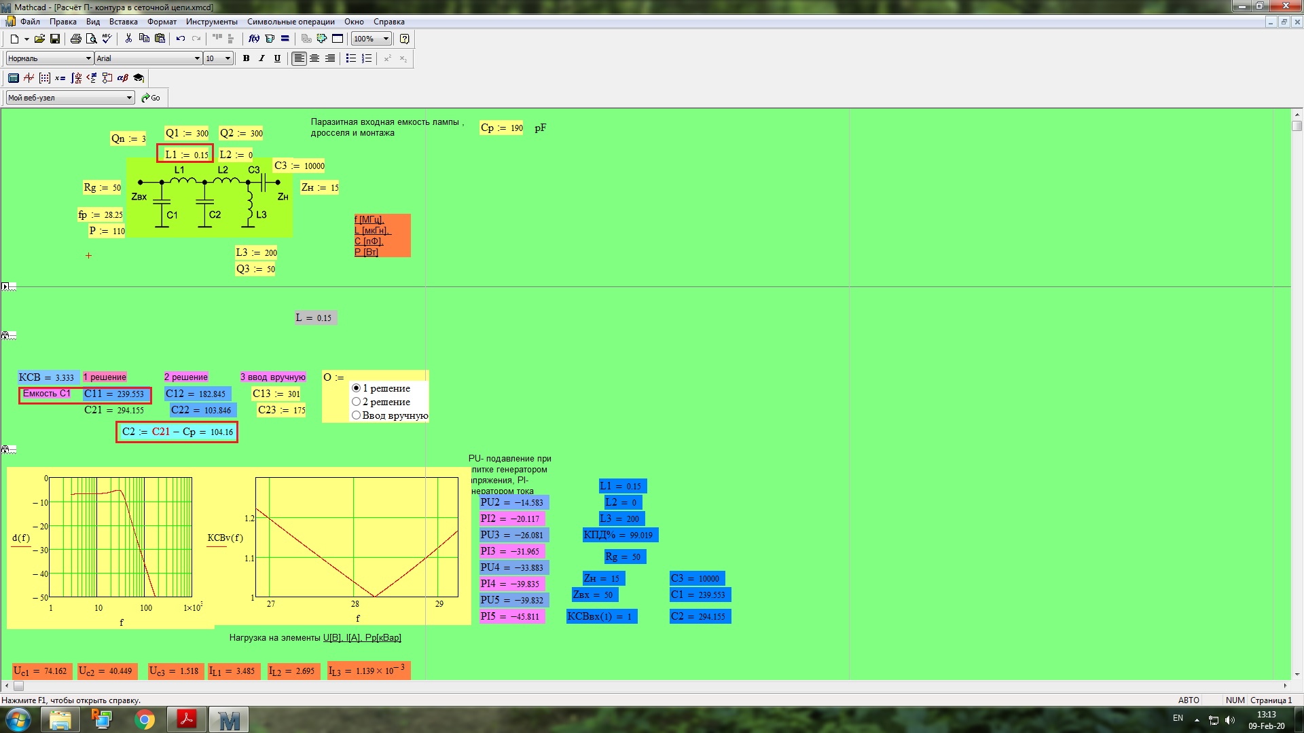The height and width of the screenshot is (733, 1304).
Task: Open a file with the folder icon
Action: pyautogui.click(x=39, y=39)
